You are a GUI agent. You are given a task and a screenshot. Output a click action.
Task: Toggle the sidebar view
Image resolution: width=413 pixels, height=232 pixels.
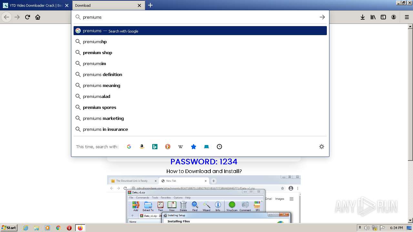(x=383, y=17)
